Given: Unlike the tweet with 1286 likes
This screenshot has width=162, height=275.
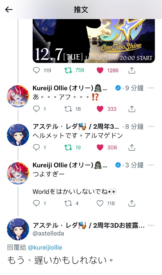Looking at the screenshot, I should [x=100, y=70].
